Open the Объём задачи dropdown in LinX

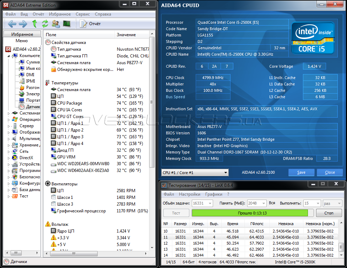202,203
